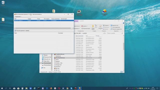Open the Recycle Bin desktop icon
The width and height of the screenshot is (160, 90).
pyautogui.click(x=3, y=3)
